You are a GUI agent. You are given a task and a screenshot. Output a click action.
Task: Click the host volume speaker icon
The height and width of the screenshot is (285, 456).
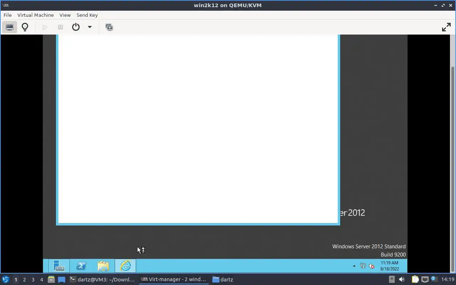[x=402, y=279]
